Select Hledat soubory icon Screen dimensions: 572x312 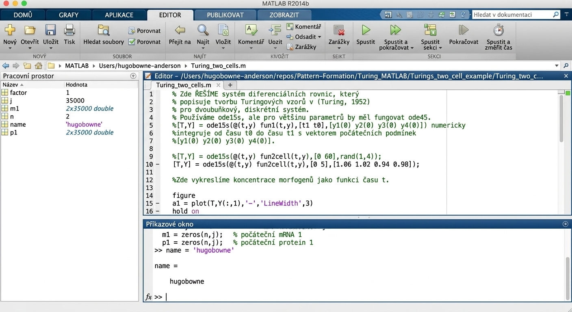point(104,30)
